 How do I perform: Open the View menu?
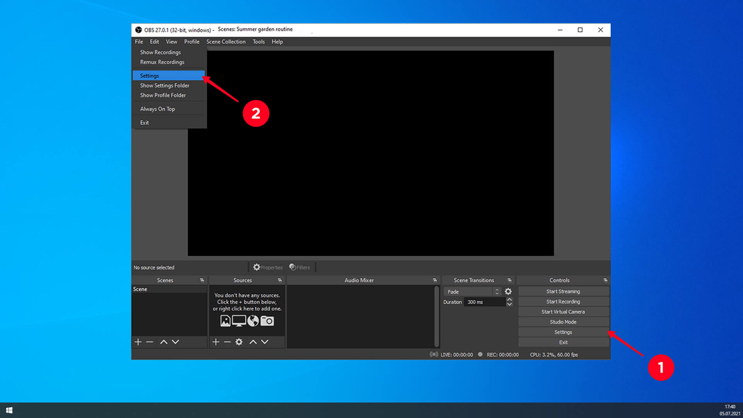[x=171, y=42]
